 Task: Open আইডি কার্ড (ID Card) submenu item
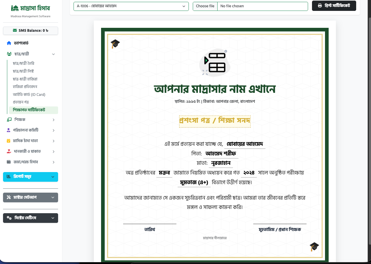(29, 95)
